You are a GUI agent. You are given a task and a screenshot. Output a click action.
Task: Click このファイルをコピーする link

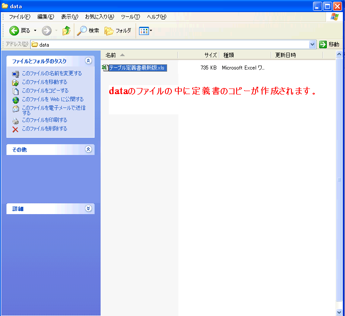pos(45,91)
